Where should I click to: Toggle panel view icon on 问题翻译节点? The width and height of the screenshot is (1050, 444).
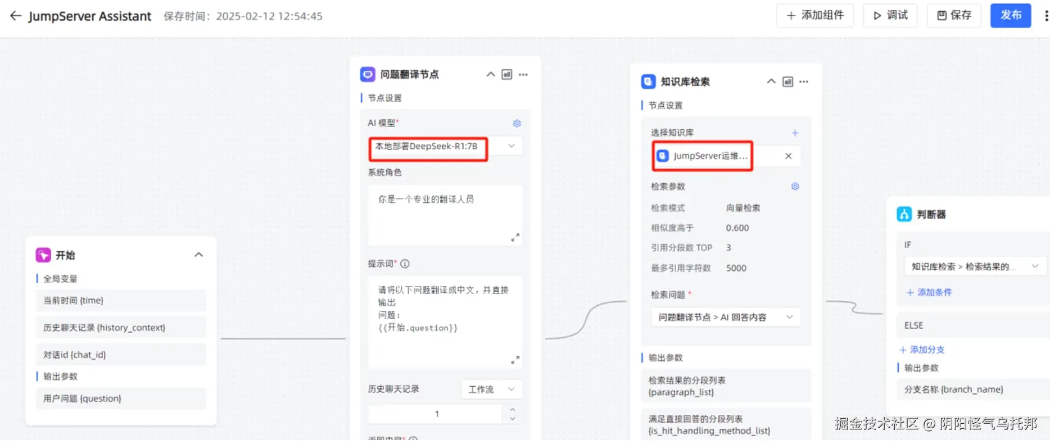[507, 75]
